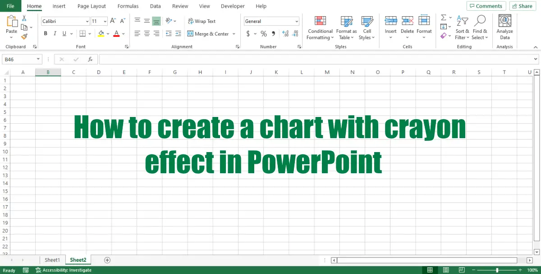Add a new sheet with plus button
Screen dimensions: 541x274
[x=107, y=260]
